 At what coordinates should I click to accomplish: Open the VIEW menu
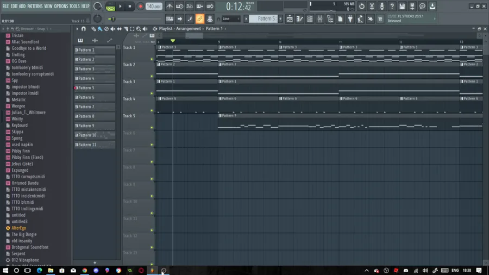point(48,6)
